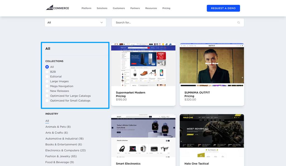Click the Search for input field
Screen dimensions: 286x166
(168, 22)
